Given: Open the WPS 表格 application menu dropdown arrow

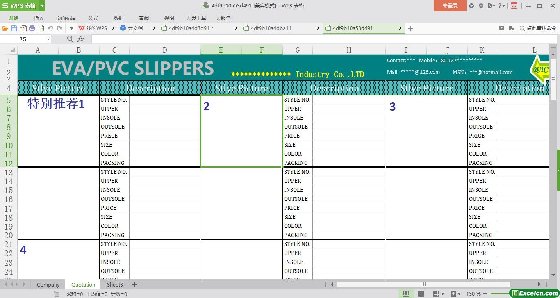Looking at the screenshot, I should click(42, 6).
